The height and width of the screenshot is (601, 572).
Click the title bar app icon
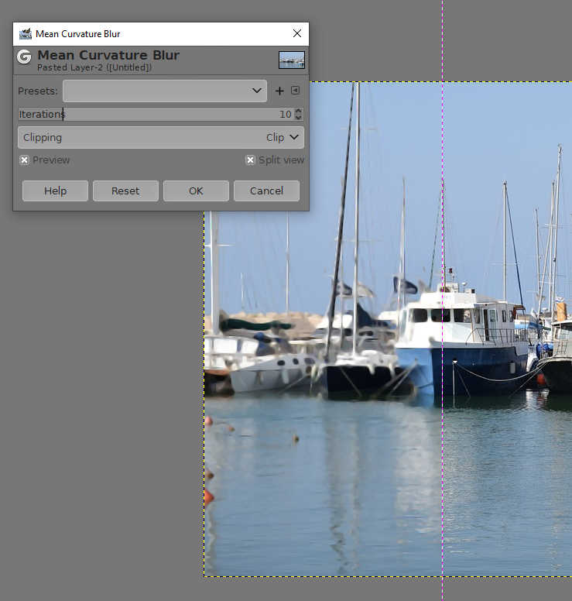tap(25, 33)
